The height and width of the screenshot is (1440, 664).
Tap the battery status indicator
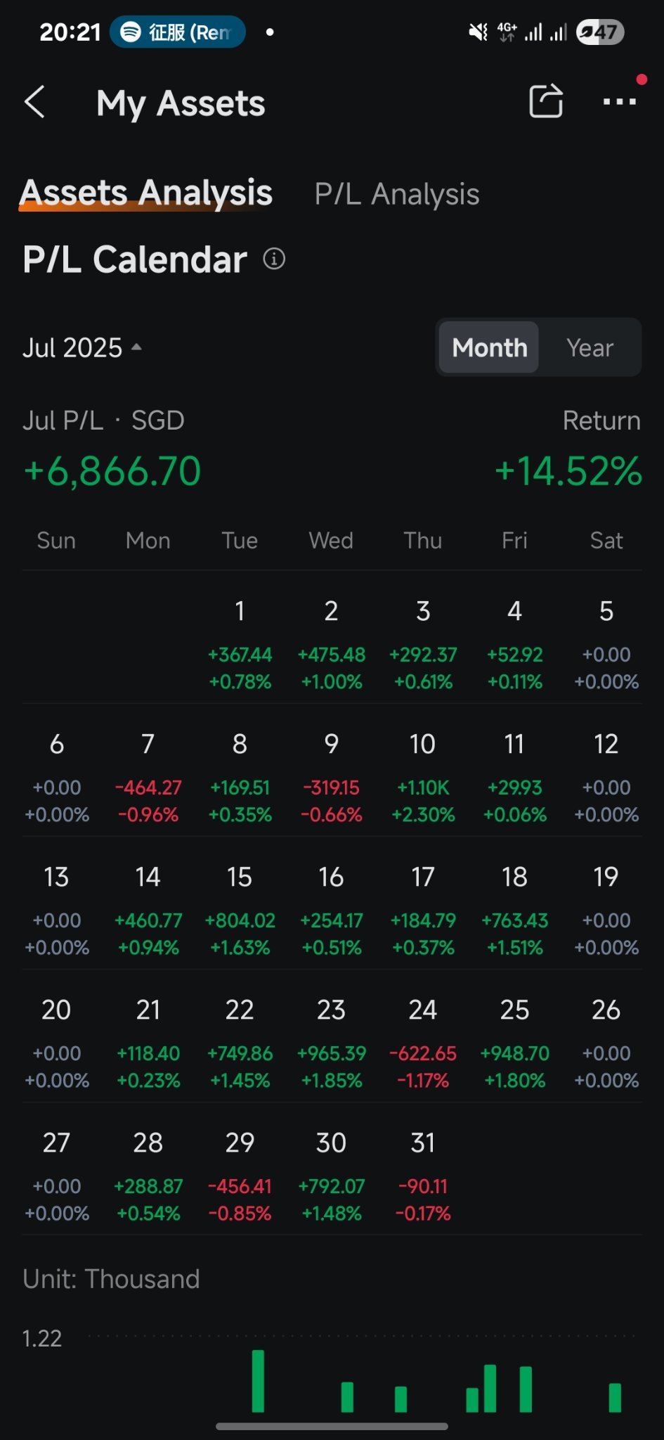tap(600, 32)
